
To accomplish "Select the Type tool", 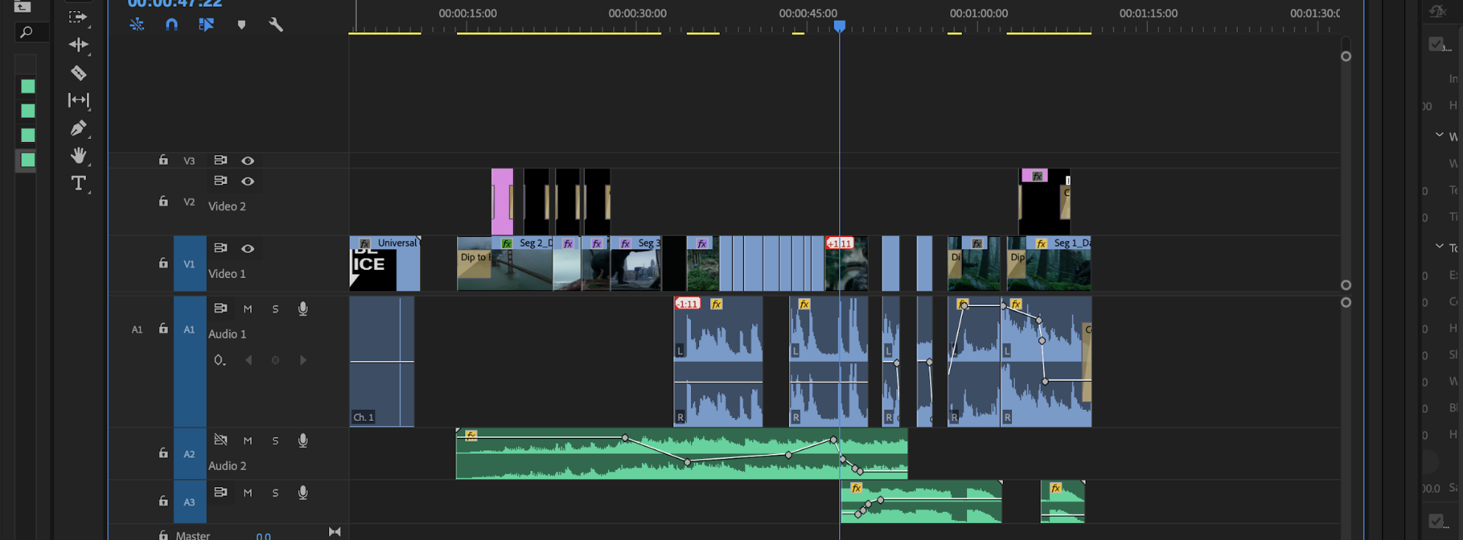I will coord(78,183).
